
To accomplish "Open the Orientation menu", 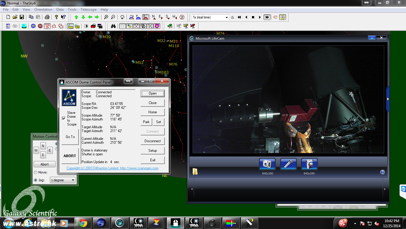I will 43,10.
